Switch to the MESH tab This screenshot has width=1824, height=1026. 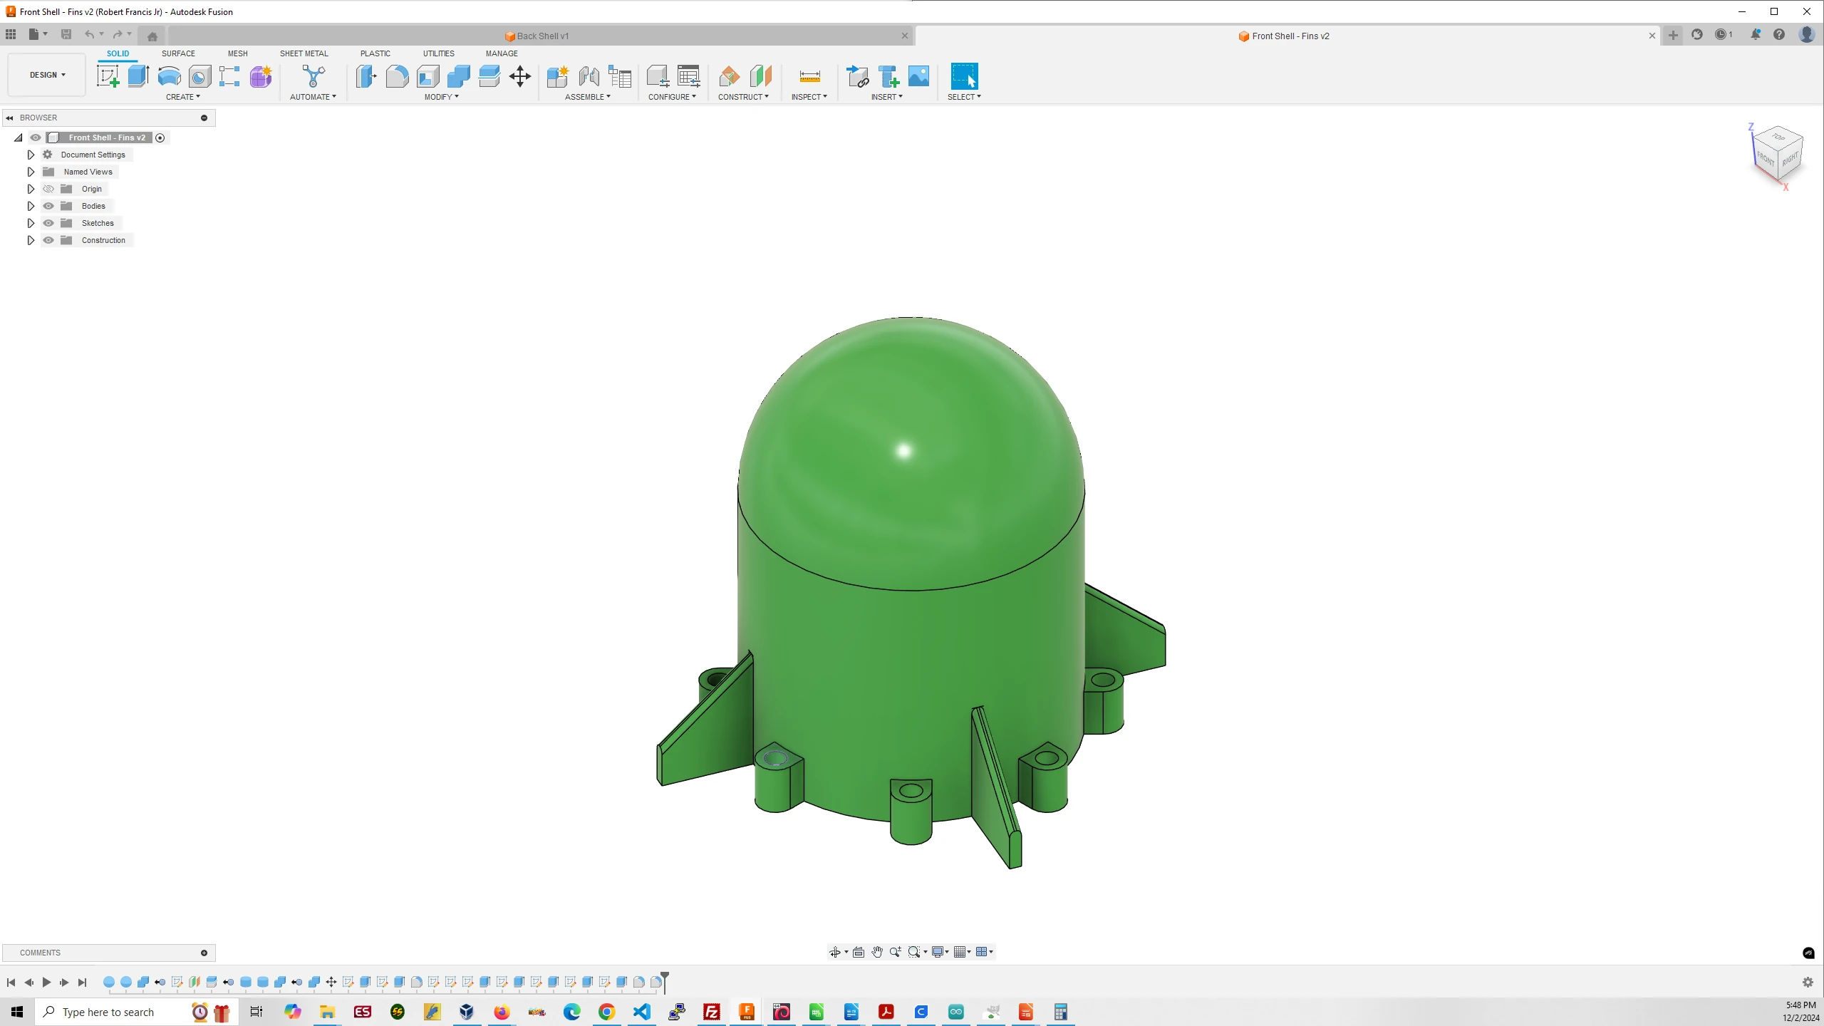(238, 53)
